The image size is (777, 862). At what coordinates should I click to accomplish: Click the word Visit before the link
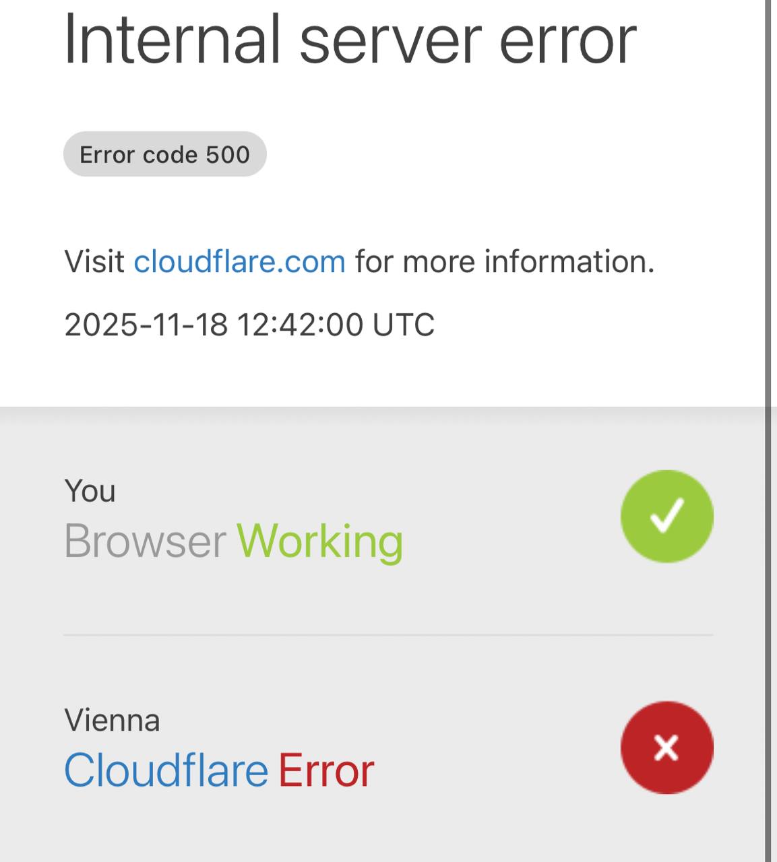(x=94, y=261)
